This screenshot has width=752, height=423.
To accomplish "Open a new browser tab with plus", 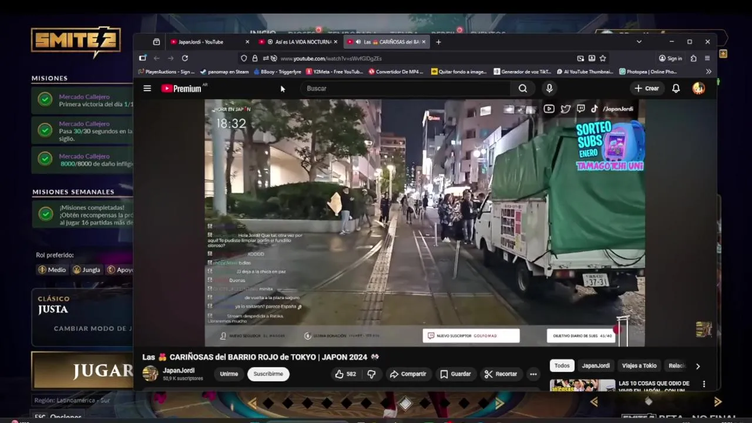I will tap(438, 42).
